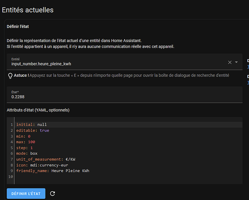249x200 pixels.
Task: Click the second blue link at right edge
Action: pyautogui.click(x=247, y=82)
